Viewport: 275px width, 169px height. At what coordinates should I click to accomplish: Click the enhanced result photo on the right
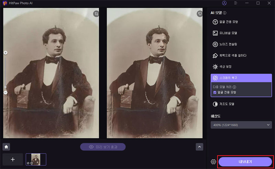click(x=154, y=73)
